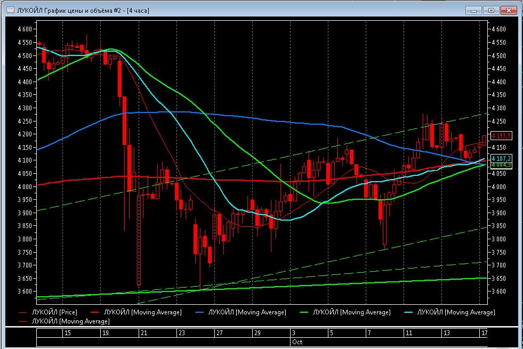Screen dimensions: 523x349
Task: Click date 13 on the time axis
Action: [x=446, y=333]
